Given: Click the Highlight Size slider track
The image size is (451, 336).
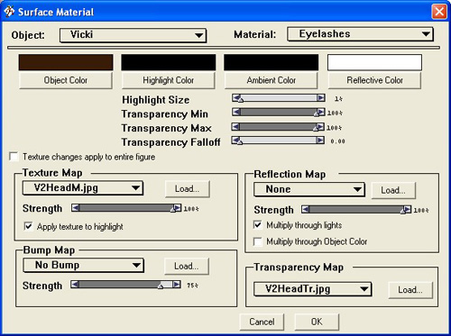Looking at the screenshot, I should (x=279, y=97).
